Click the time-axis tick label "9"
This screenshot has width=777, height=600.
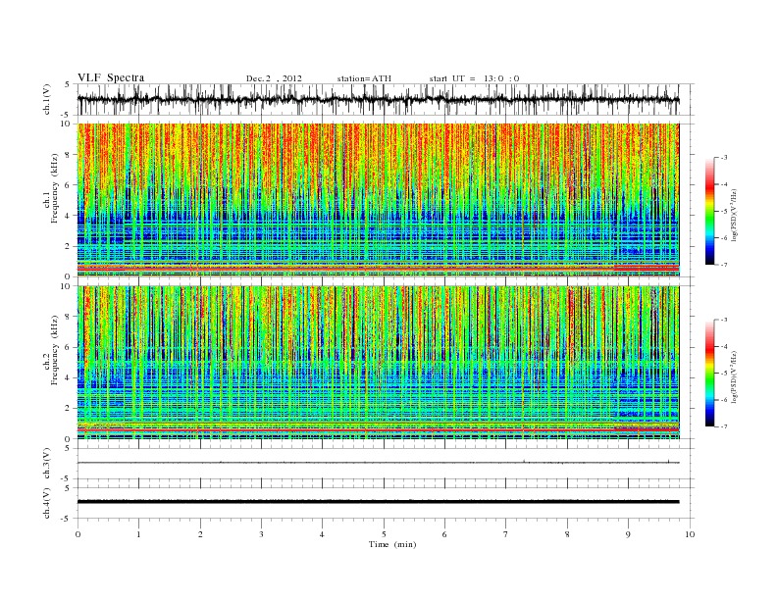[628, 534]
